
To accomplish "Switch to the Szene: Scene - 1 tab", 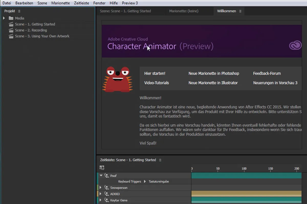I will tap(125, 11).
